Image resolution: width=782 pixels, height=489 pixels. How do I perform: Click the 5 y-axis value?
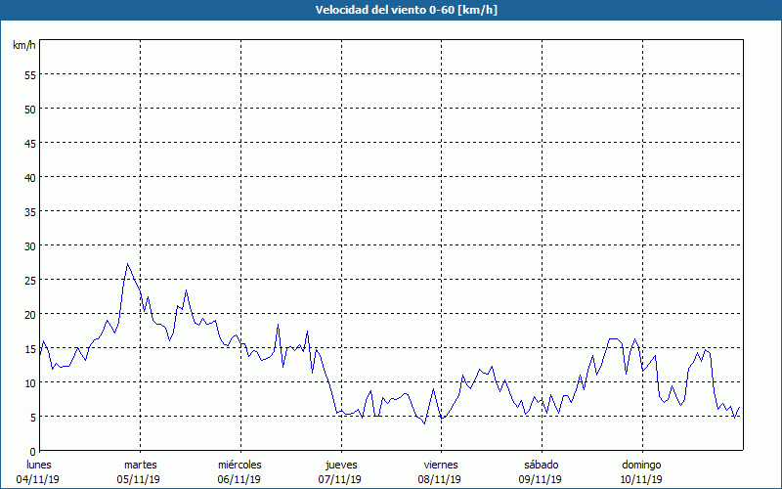pos(33,418)
